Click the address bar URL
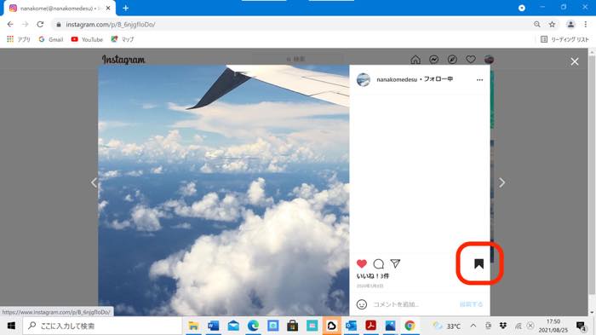This screenshot has height=335, width=596. (x=110, y=25)
